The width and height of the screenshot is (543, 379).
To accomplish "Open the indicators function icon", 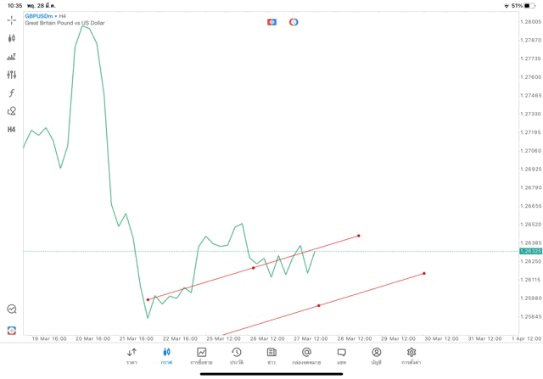I will coord(12,93).
